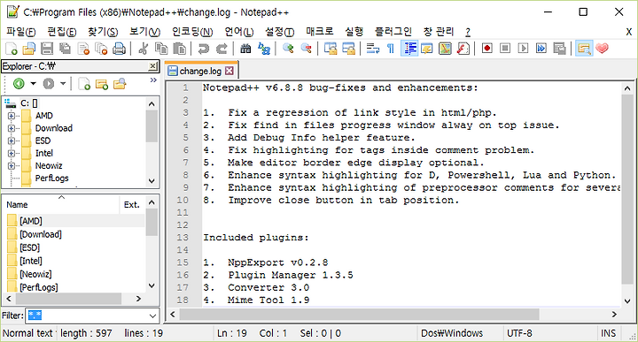Toggle word wrap in the toolbar
This screenshot has width=638, height=342.
tap(373, 49)
